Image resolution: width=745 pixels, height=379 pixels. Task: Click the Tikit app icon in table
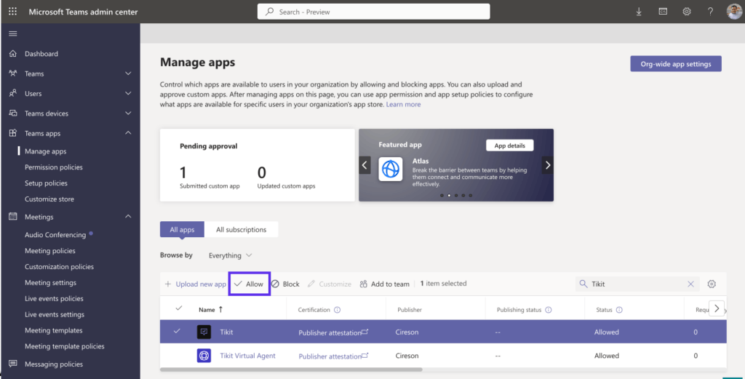(204, 332)
